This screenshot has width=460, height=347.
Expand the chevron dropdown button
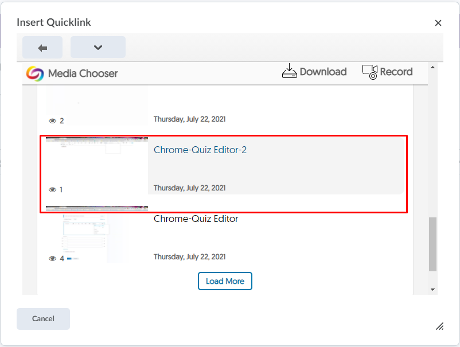[98, 48]
